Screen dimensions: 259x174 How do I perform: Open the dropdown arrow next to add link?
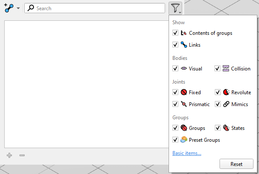point(18,8)
